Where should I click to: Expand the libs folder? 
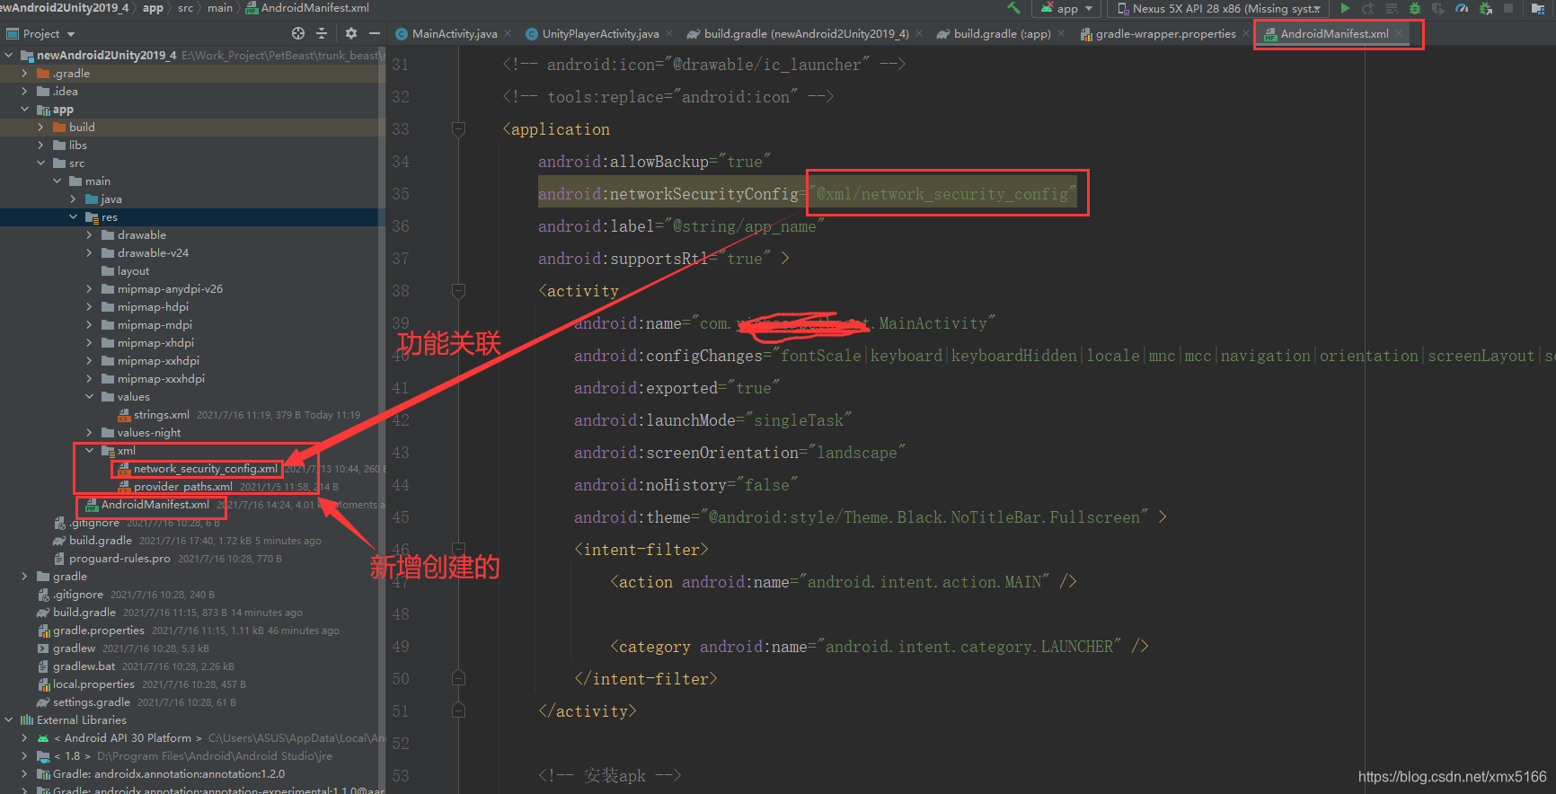40,146
